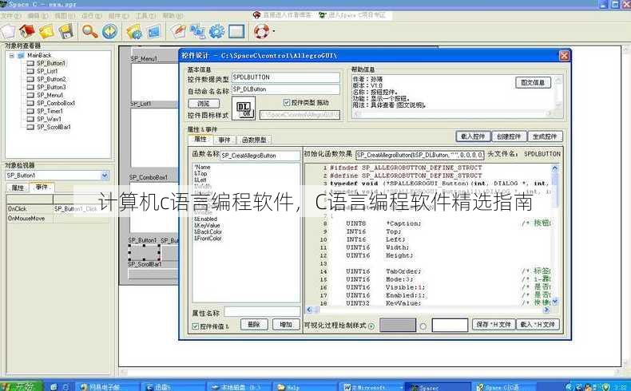Select &Enabled in the property list
Image resolution: width=631 pixels, height=391 pixels.
coord(205,219)
